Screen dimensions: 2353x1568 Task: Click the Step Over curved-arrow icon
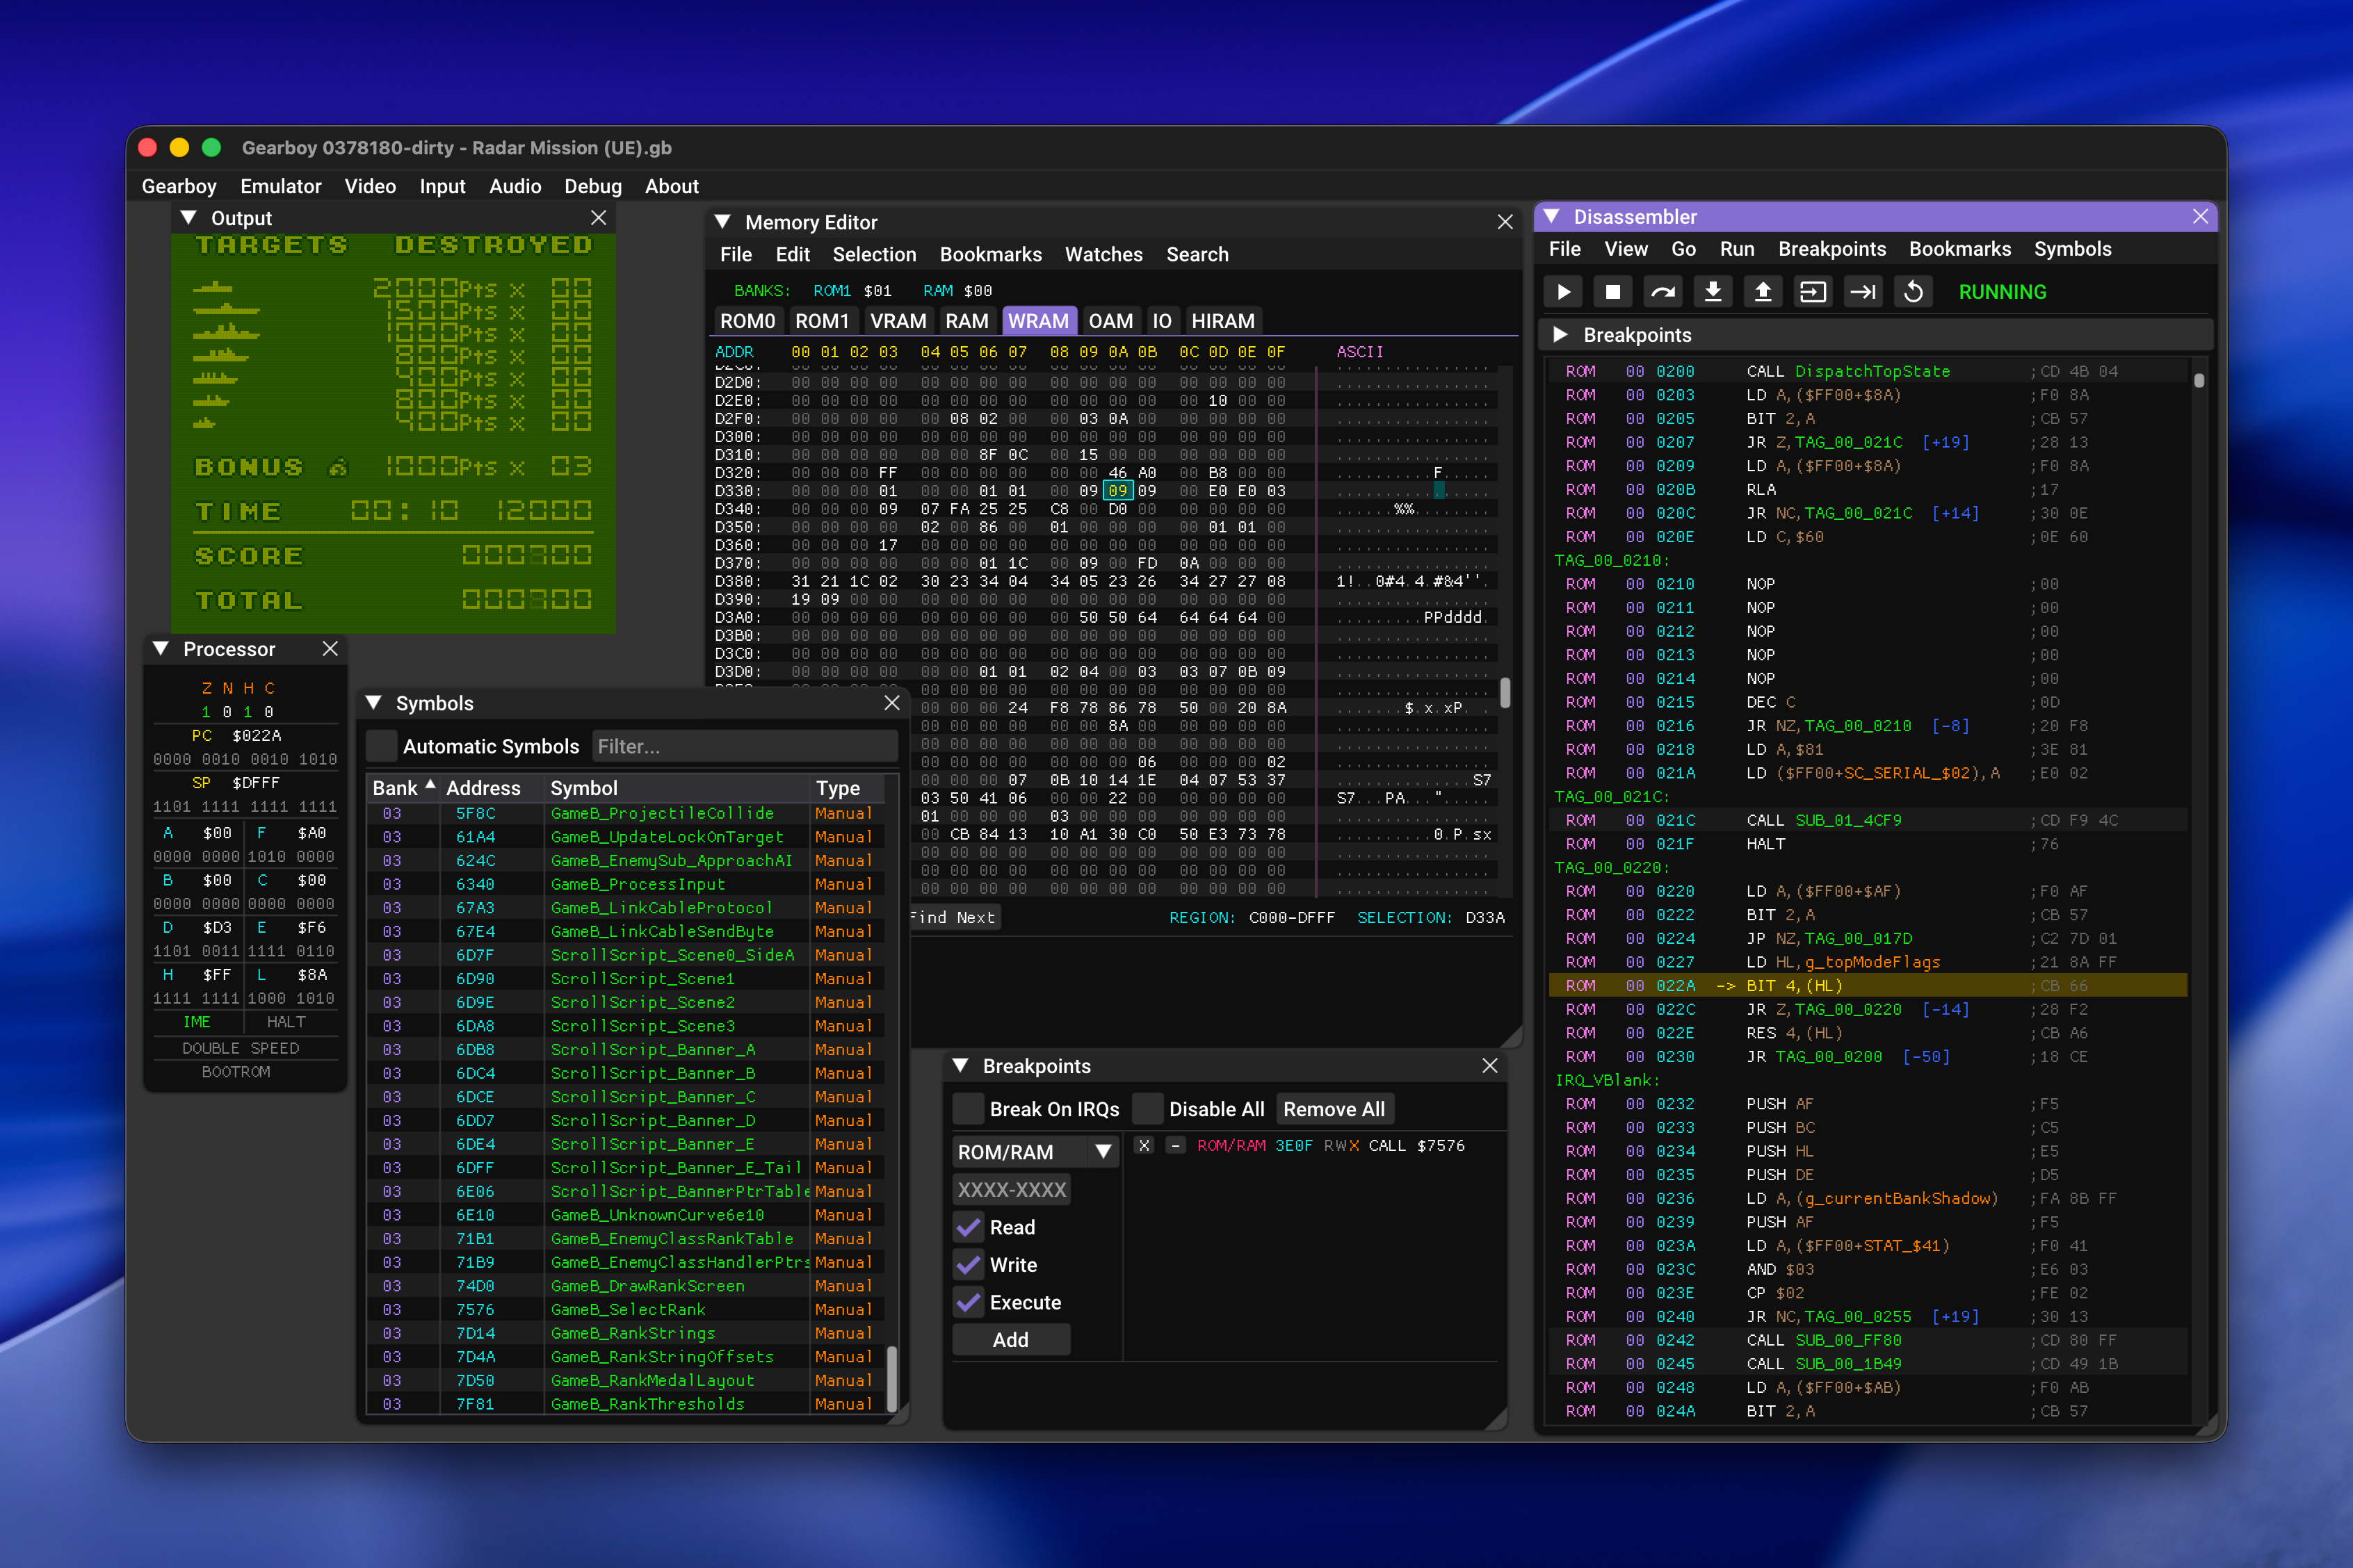coord(1663,291)
